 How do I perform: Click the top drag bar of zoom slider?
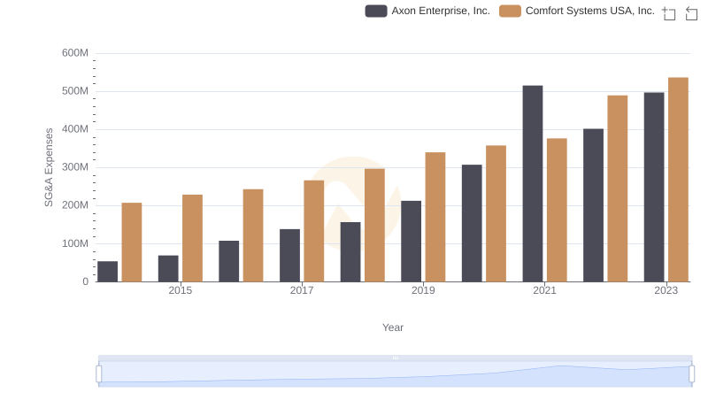(x=395, y=358)
